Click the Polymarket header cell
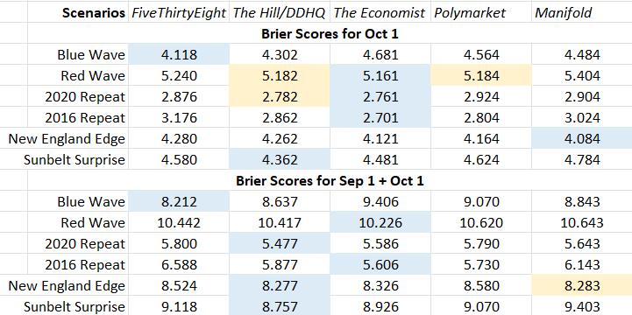Viewport: 632px width, 315px height. 481,12
